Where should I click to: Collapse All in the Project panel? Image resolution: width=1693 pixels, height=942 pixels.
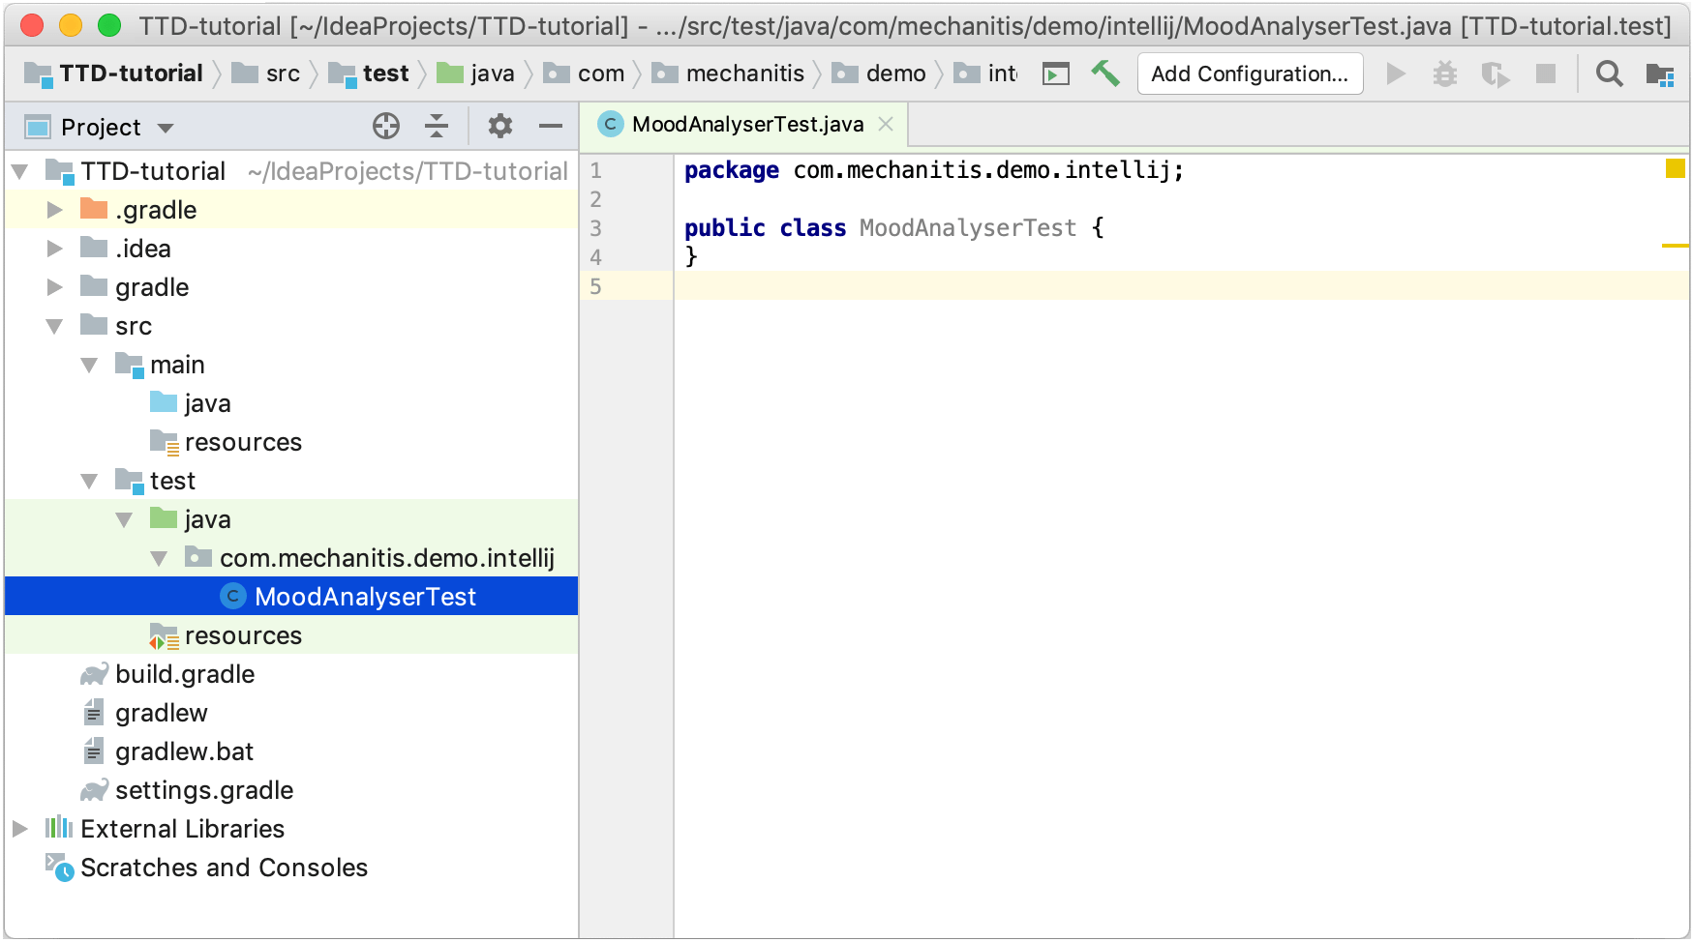(436, 126)
